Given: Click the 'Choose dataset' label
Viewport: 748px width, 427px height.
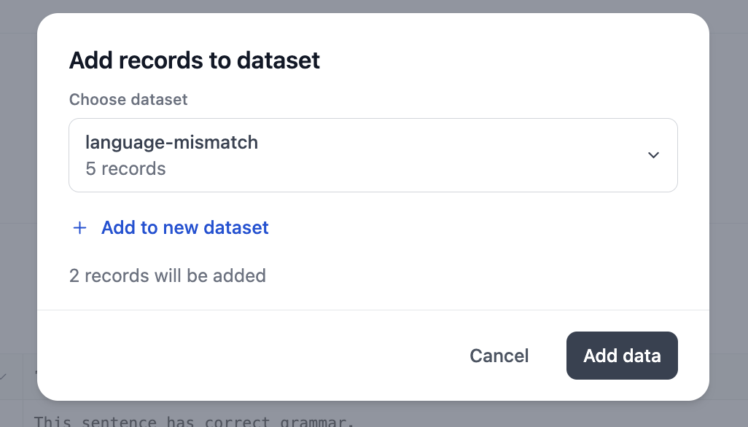Looking at the screenshot, I should click(x=128, y=99).
